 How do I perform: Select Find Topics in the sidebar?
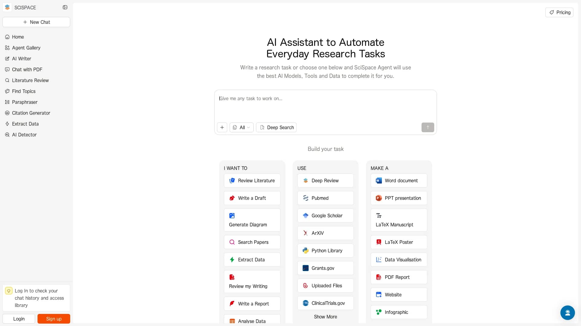point(36,91)
